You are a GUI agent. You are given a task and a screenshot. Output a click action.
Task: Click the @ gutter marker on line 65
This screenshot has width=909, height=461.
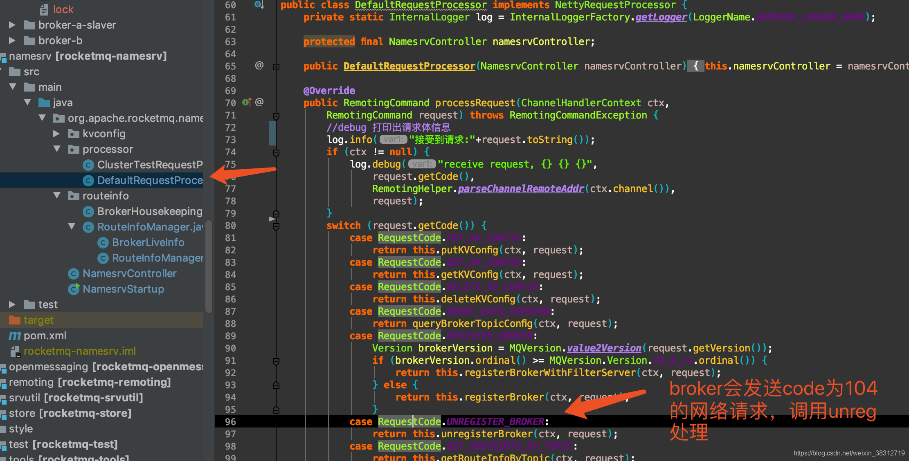[259, 65]
